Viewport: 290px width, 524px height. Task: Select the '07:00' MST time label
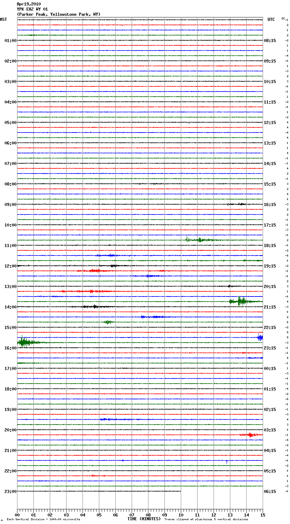click(x=11, y=164)
